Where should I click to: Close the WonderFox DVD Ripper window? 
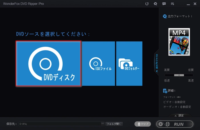pos(195,4)
